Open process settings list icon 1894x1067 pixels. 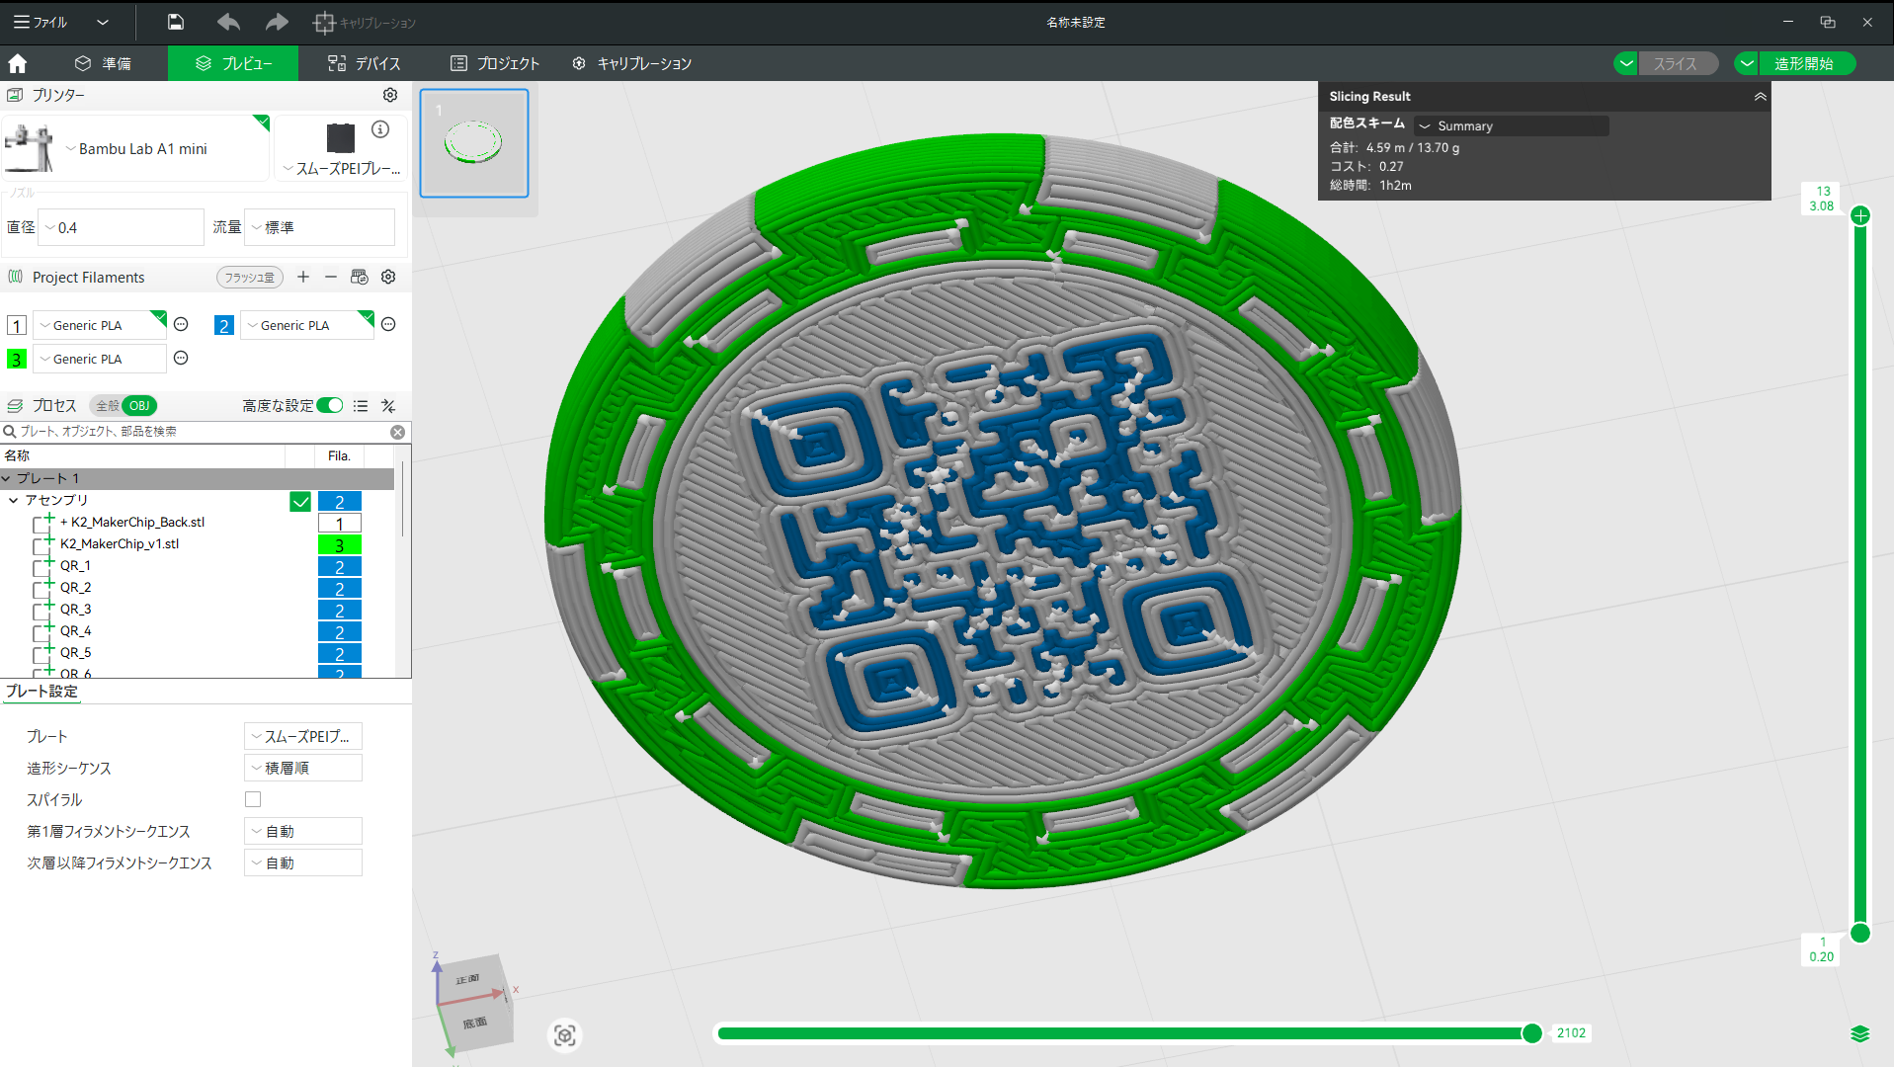(x=361, y=406)
